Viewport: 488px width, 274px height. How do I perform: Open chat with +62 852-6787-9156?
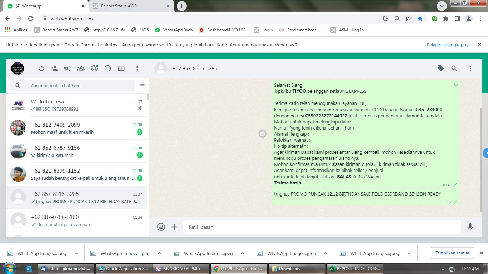[x=77, y=151]
